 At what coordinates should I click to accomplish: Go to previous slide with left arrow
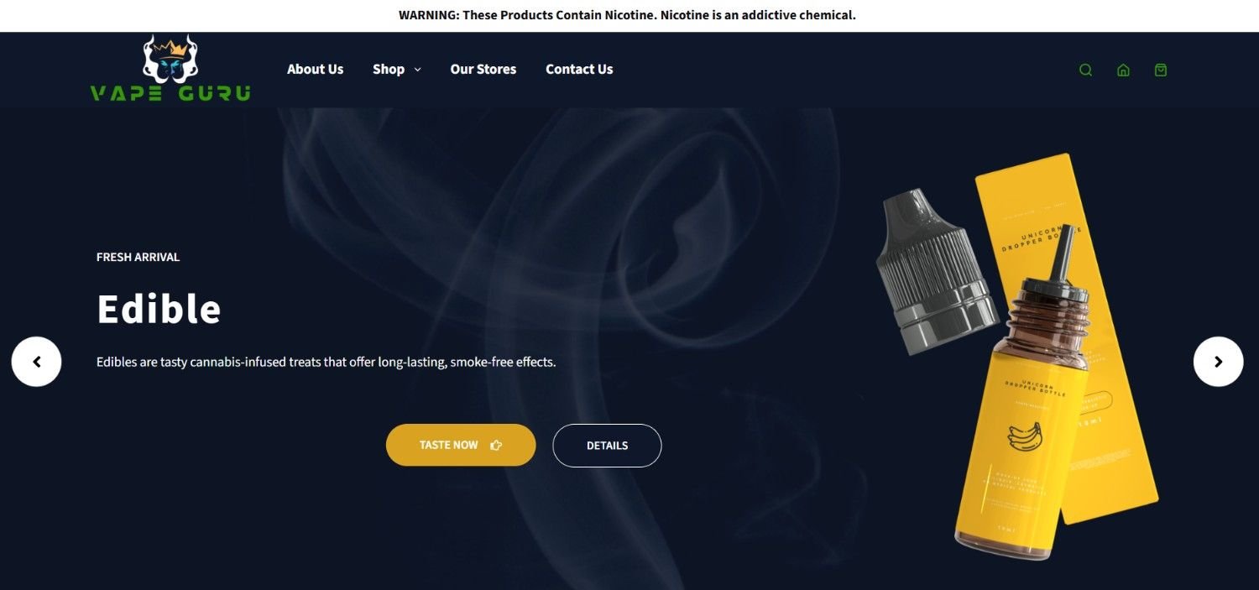click(36, 362)
